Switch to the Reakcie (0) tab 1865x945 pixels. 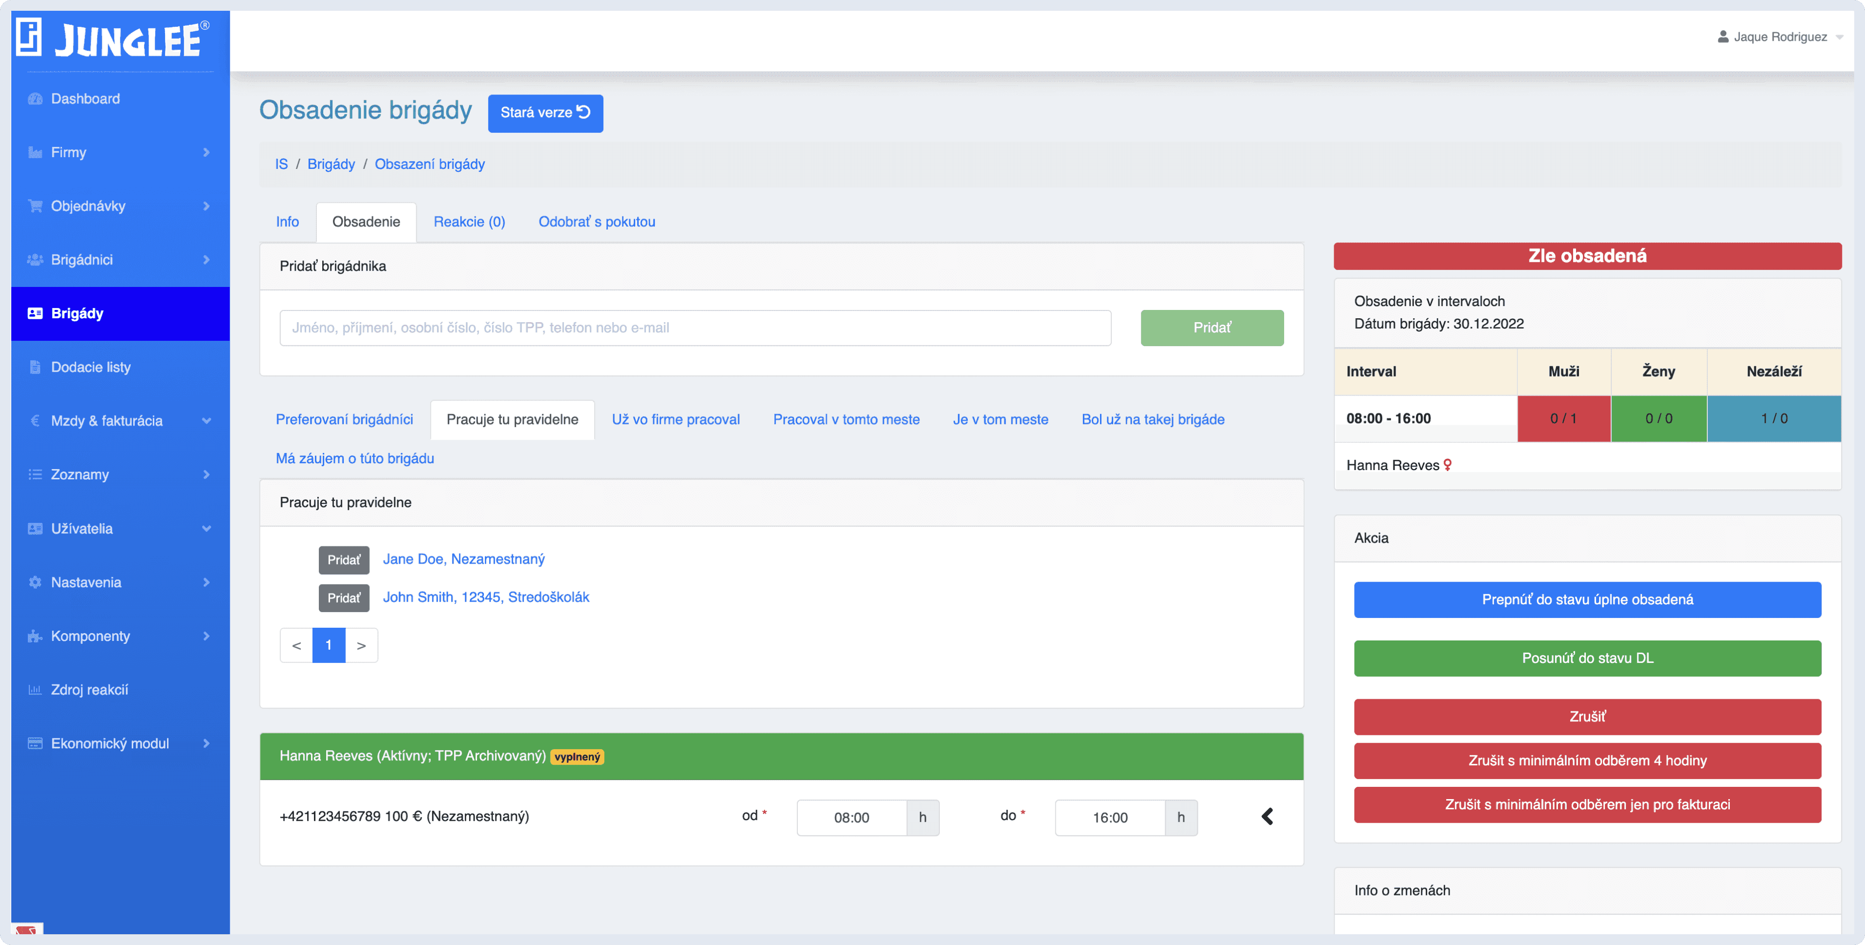pos(469,221)
